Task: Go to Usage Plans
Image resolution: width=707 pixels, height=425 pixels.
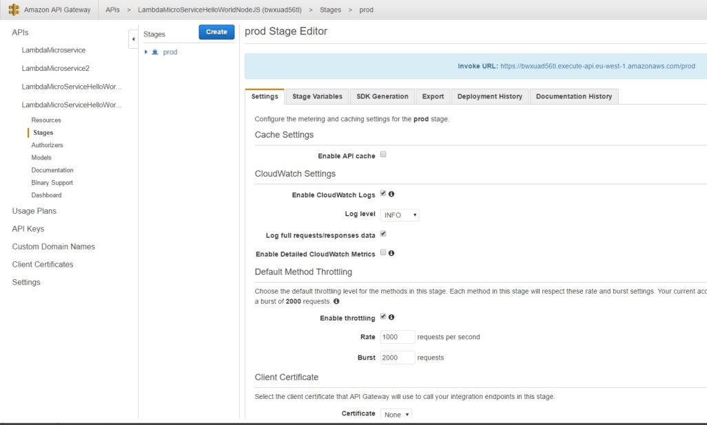Action: coord(34,211)
